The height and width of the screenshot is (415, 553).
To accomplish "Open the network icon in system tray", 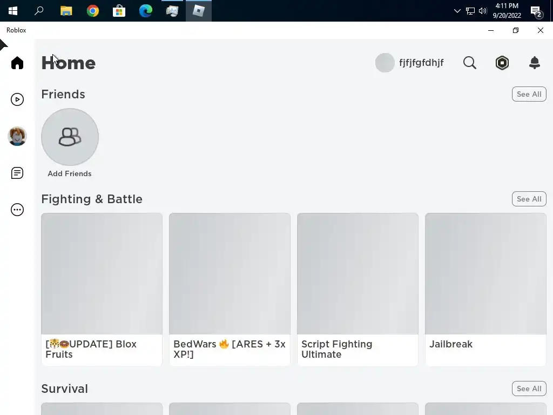I will [470, 11].
